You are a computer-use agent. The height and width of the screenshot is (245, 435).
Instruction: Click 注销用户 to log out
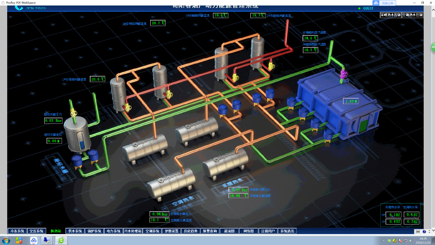pos(268,231)
